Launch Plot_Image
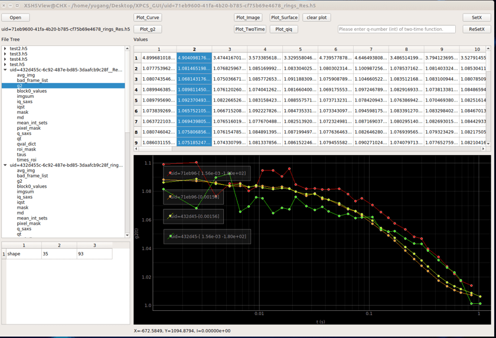This screenshot has height=338, width=496. click(248, 18)
